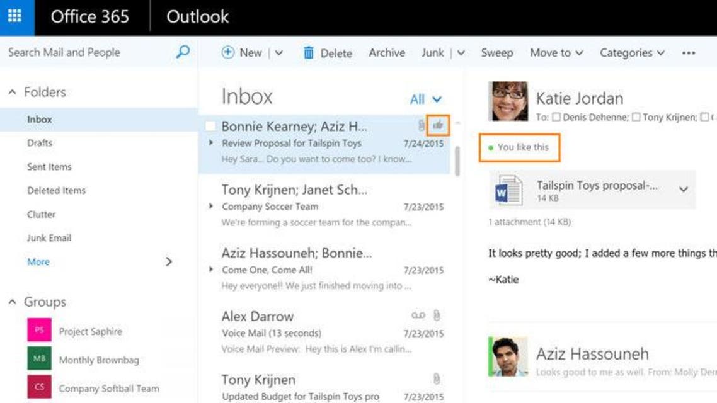Click Aziz Hassouneh's profile photo
717x403 pixels.
tap(508, 356)
